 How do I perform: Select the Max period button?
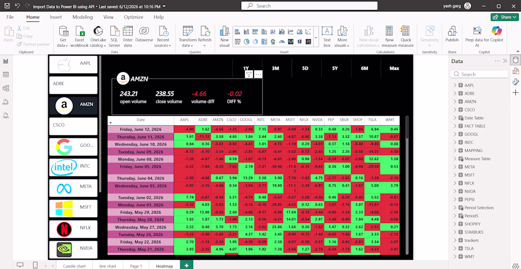[395, 68]
